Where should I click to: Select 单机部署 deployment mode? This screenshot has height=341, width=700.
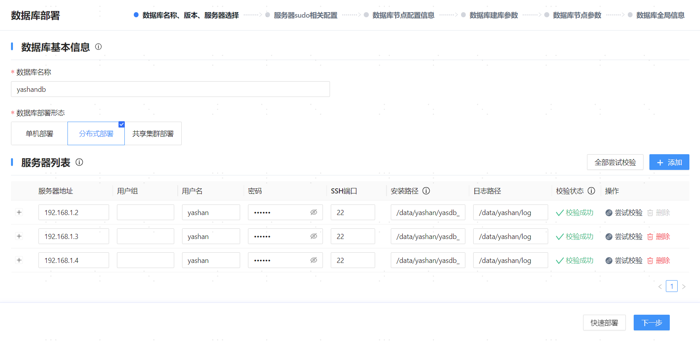click(39, 134)
